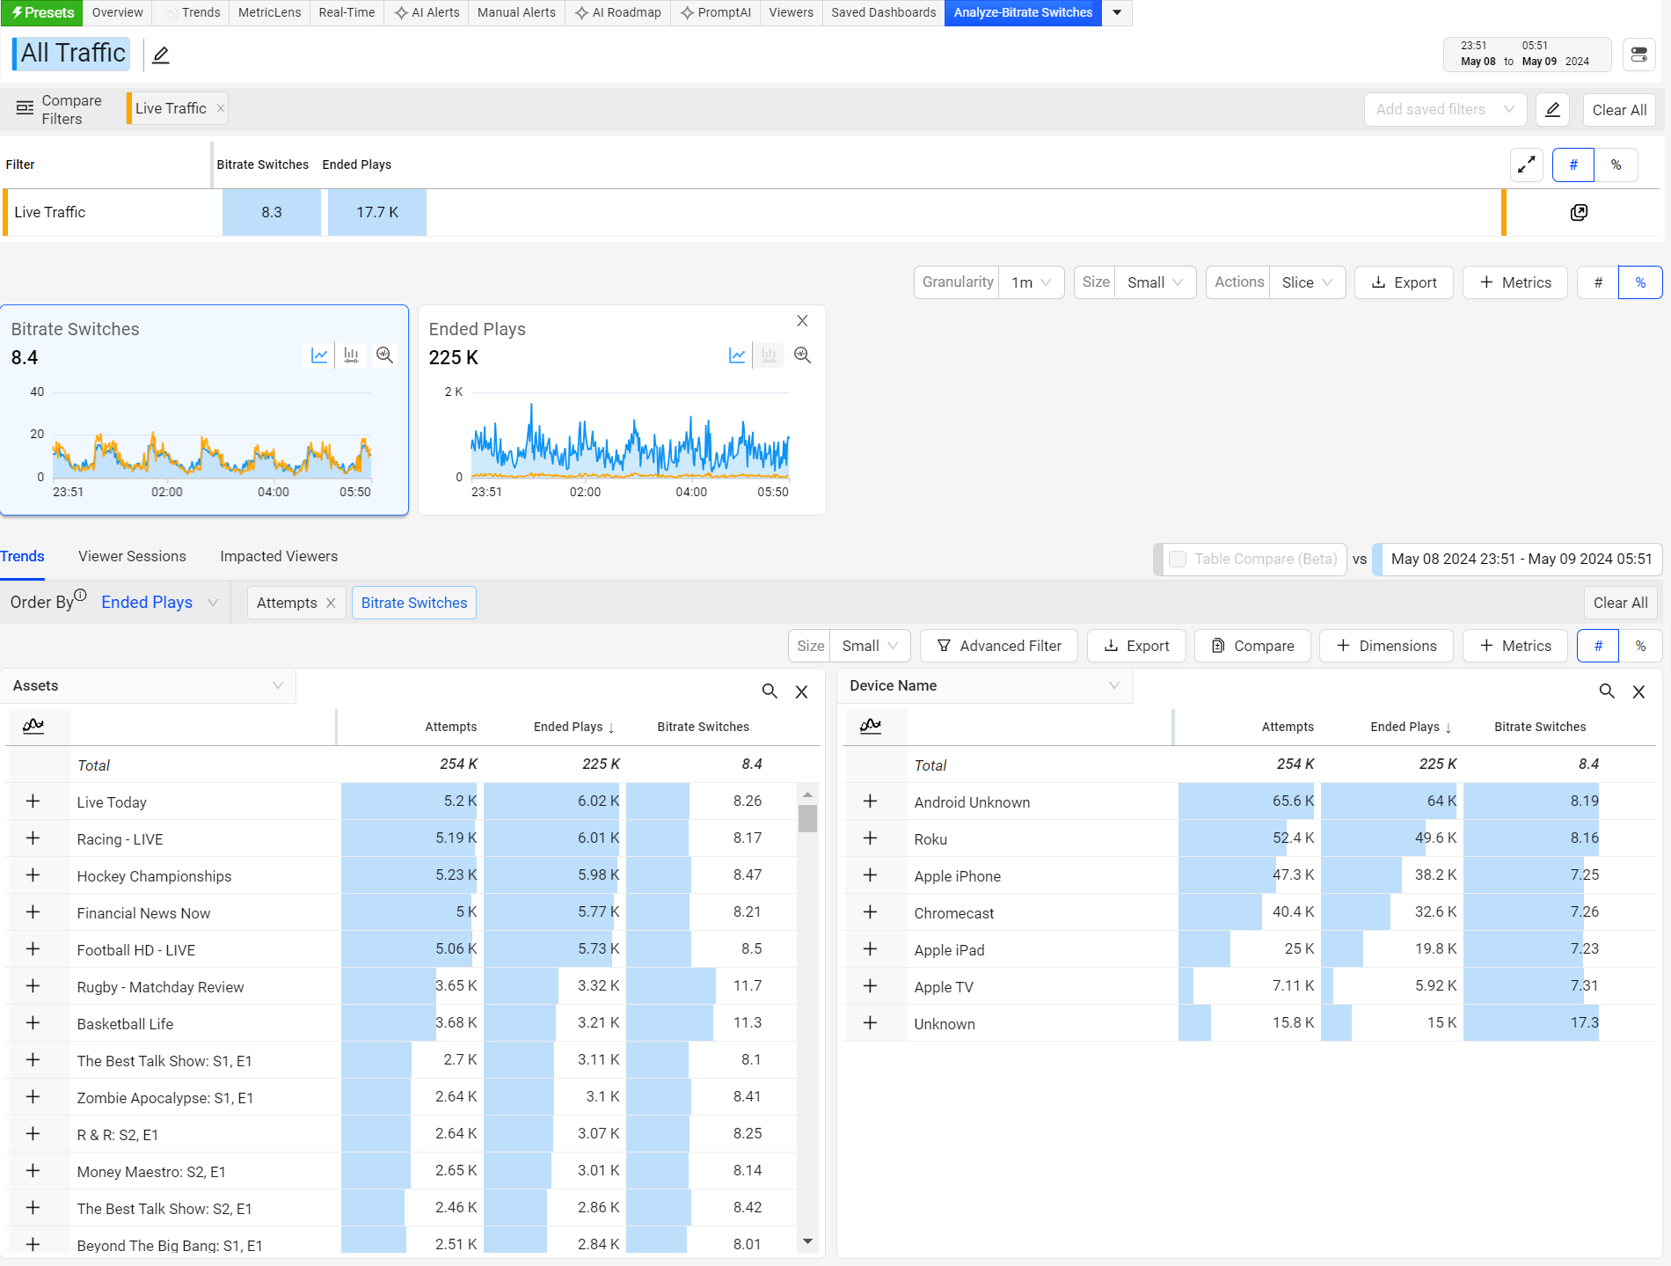Close the Assets table panel
Screen dimensions: 1671x1266
click(x=802, y=692)
